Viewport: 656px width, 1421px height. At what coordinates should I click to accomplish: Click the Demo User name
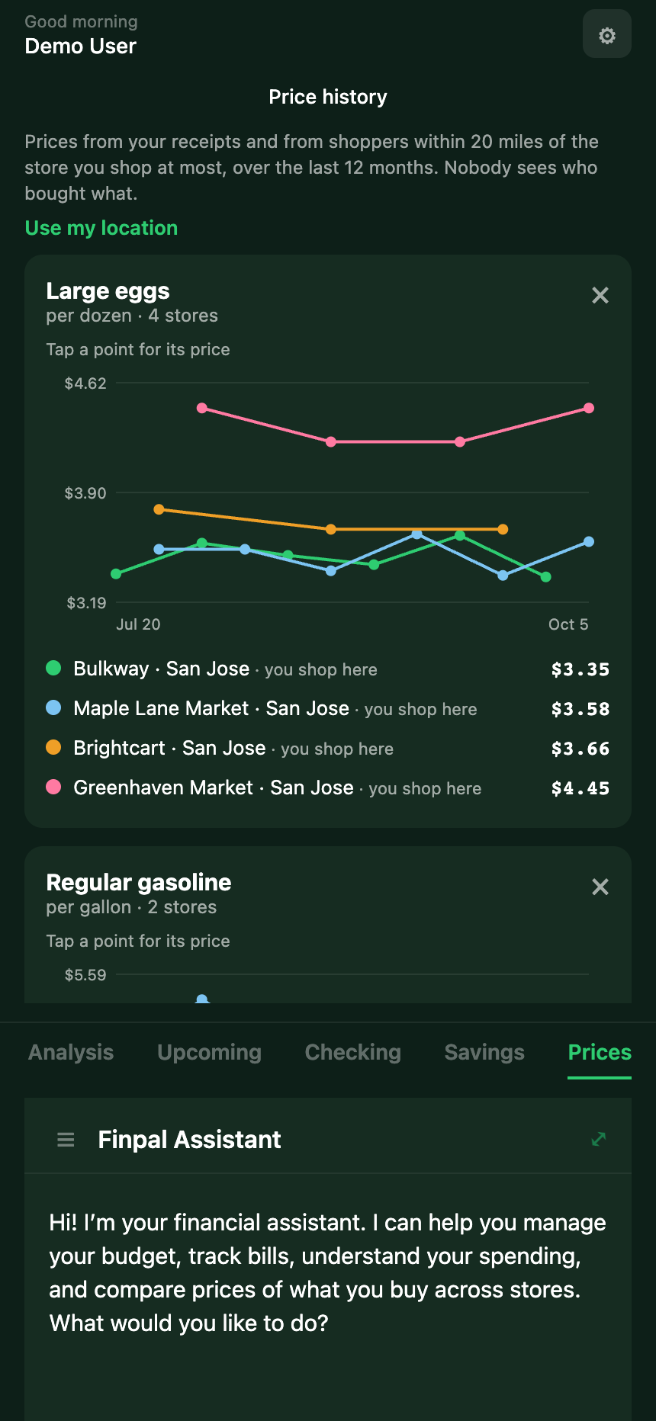pyautogui.click(x=81, y=47)
